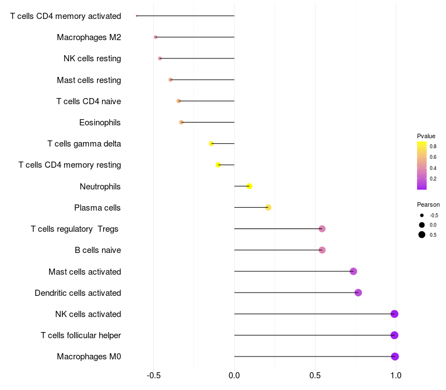Image resolution: width=446 pixels, height=390 pixels.
Task: Click the Plasma cells data point dot
Action: click(268, 207)
